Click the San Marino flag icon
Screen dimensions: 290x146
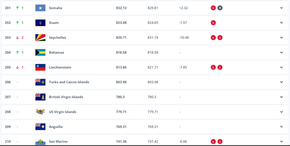40,141
